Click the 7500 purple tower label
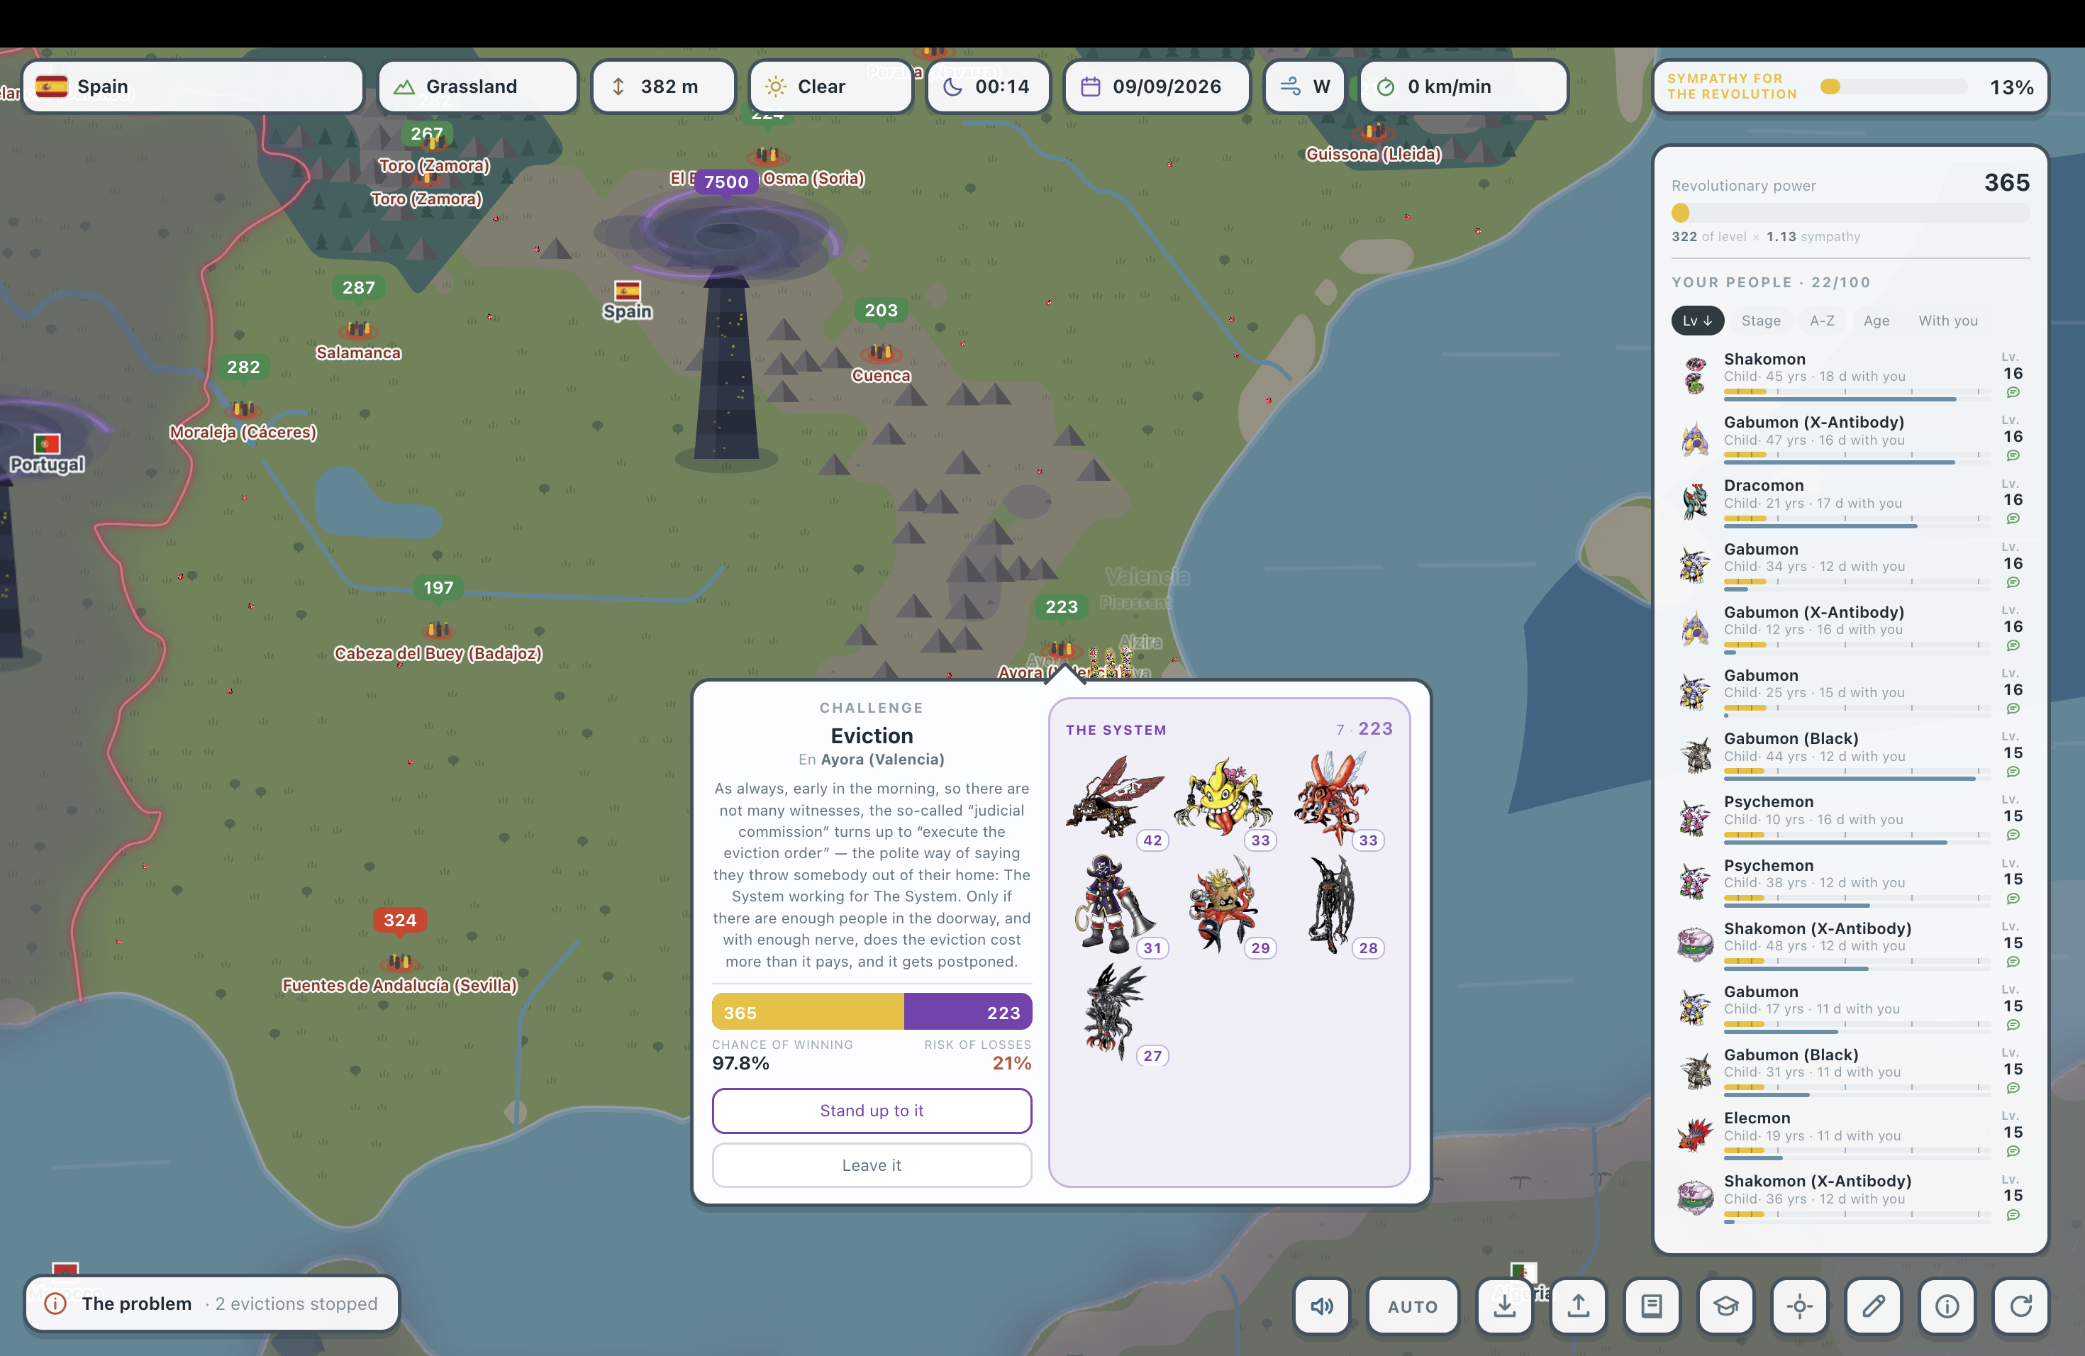 click(x=726, y=182)
